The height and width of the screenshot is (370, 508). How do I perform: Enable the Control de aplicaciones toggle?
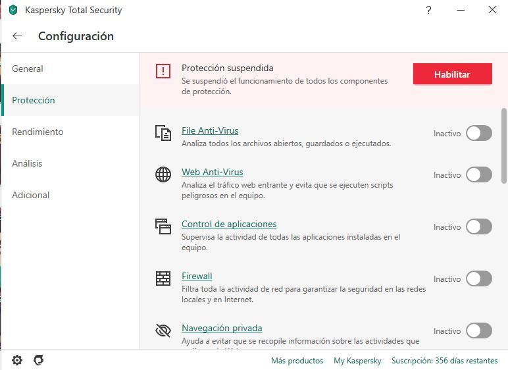(478, 226)
